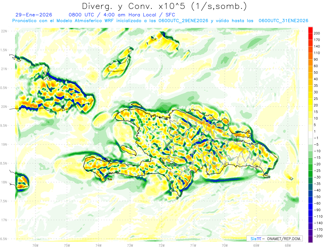Click the color bar value '-110'
323x249 pixels.
318,216
